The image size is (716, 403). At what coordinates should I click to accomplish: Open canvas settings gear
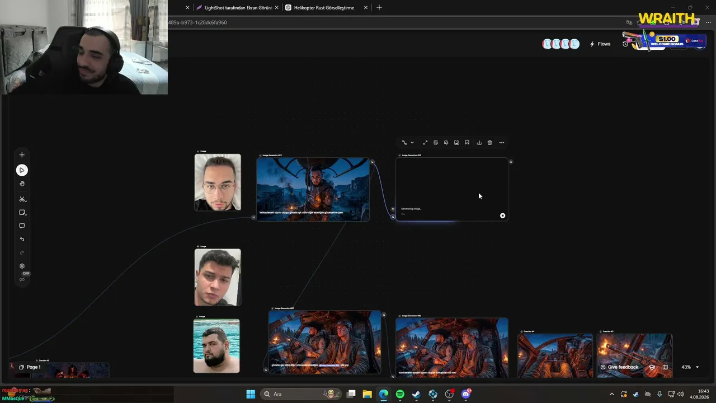point(22,266)
